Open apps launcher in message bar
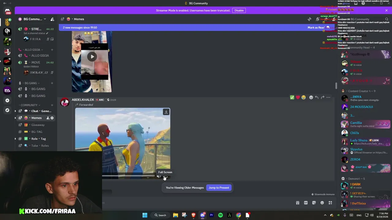Image resolution: width=392 pixels, height=220 pixels. [330, 203]
